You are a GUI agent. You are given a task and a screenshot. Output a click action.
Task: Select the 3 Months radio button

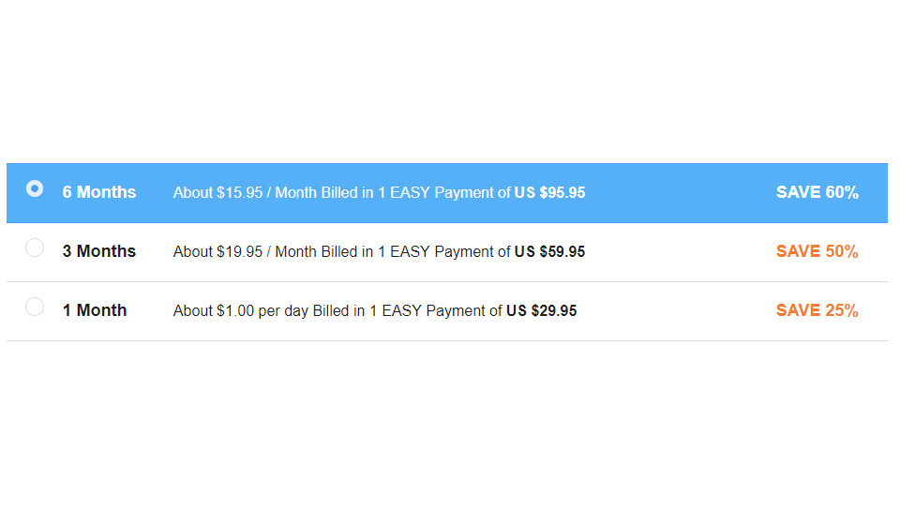[x=35, y=248]
